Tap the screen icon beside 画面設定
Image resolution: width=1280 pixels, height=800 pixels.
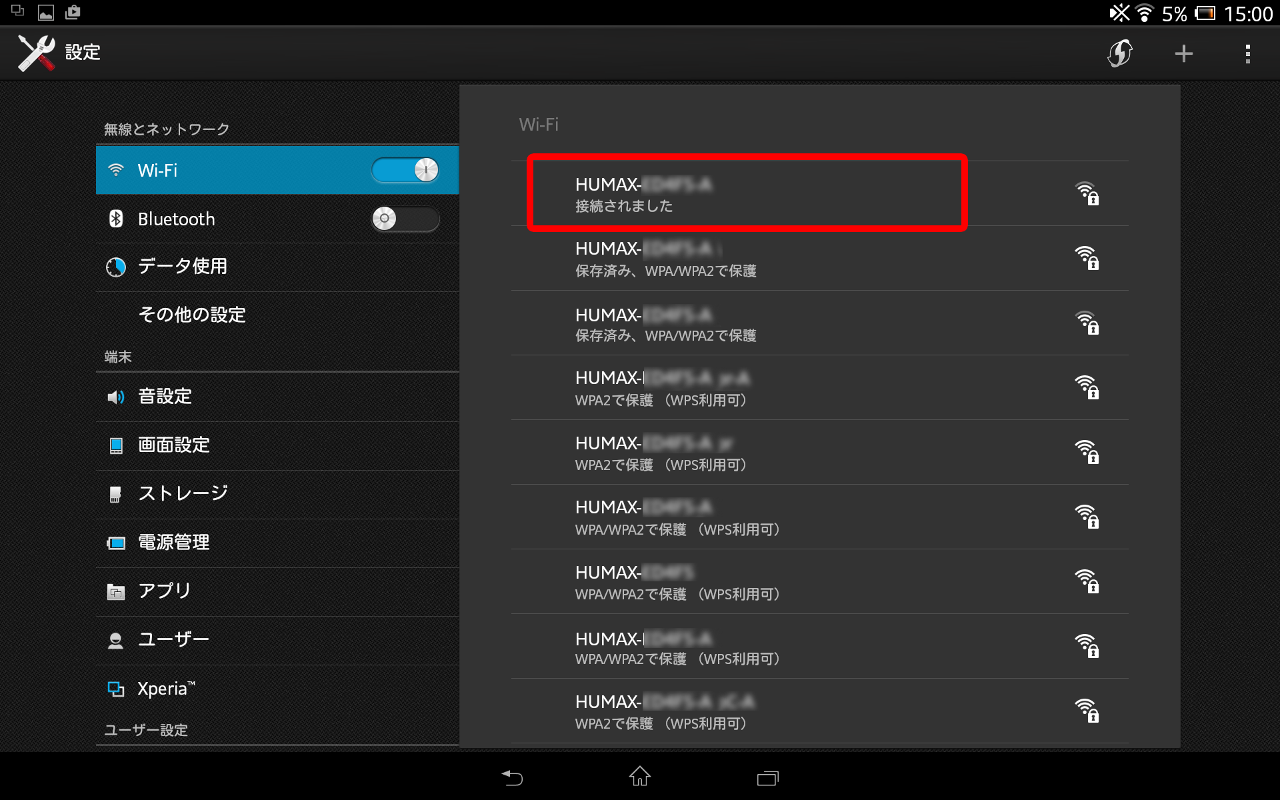point(116,445)
